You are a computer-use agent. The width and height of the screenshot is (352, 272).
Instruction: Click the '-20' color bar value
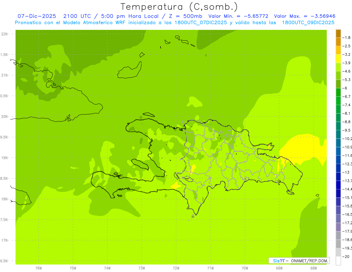346,256
